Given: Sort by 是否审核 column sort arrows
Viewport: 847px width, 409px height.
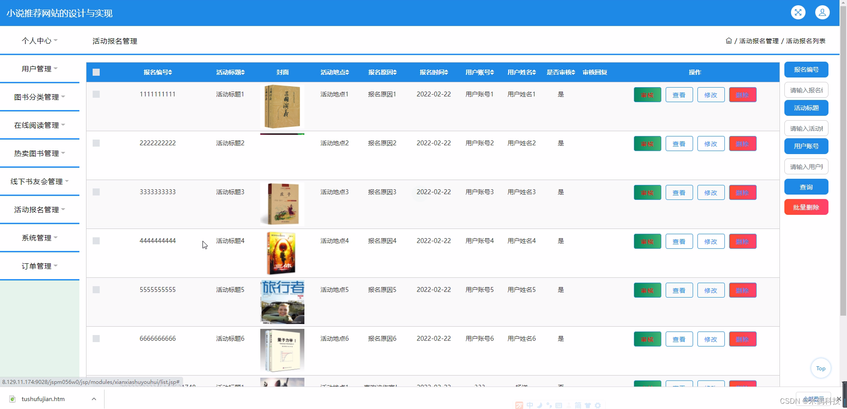Looking at the screenshot, I should [x=573, y=72].
